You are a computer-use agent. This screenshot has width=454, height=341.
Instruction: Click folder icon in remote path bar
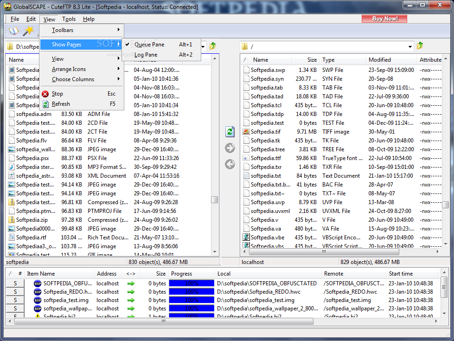click(x=245, y=46)
